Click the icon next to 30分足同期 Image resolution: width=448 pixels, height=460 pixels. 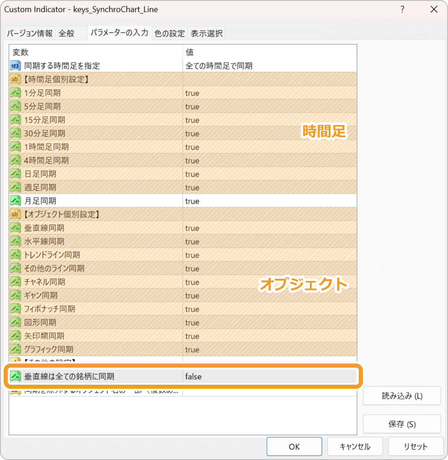click(15, 133)
